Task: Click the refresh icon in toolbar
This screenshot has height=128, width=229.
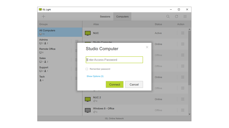Action: coord(177,16)
